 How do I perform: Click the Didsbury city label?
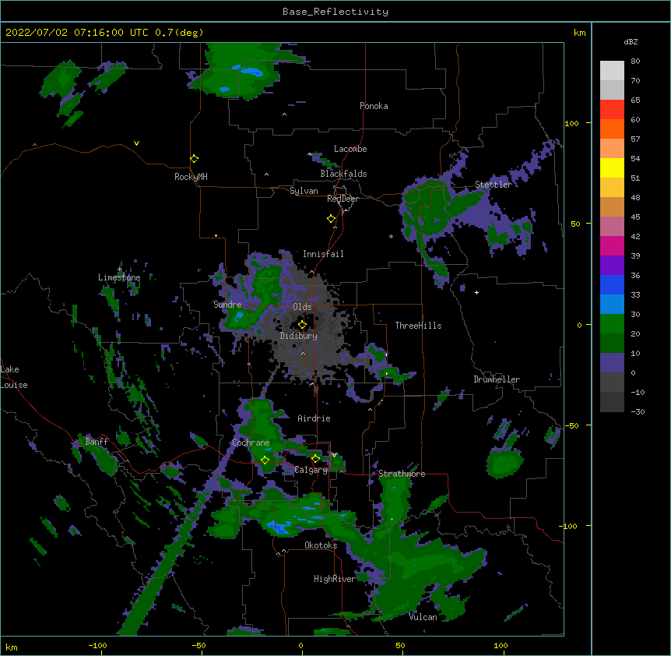click(x=299, y=336)
